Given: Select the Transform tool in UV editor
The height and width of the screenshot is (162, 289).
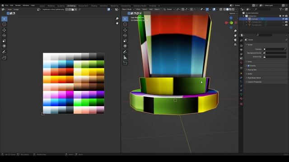Looking at the screenshot, I should (x=4, y=46).
